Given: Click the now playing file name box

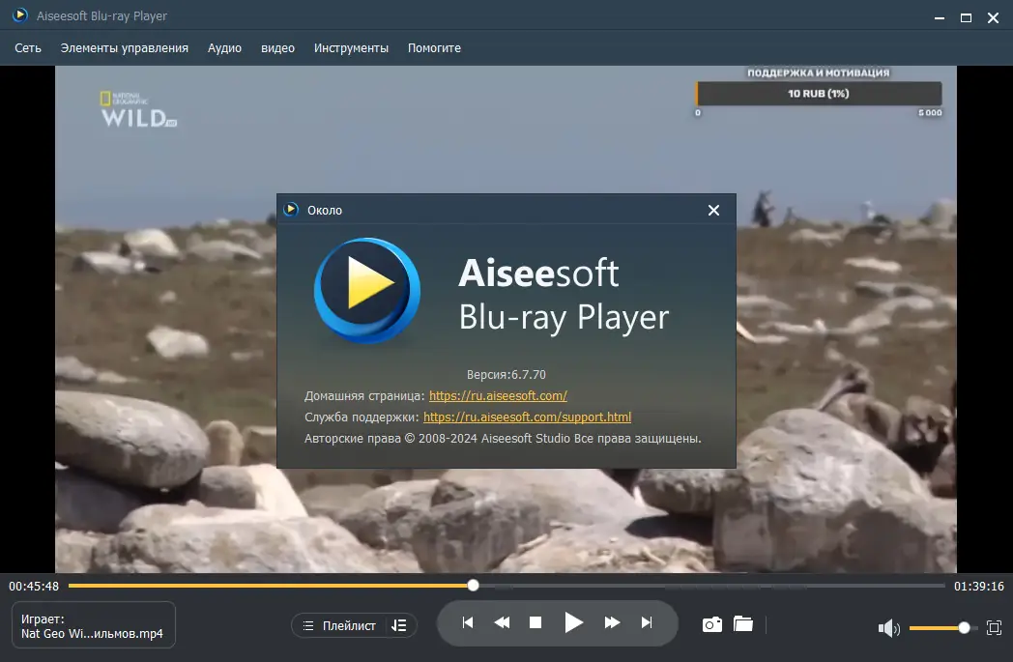Looking at the screenshot, I should click(94, 625).
